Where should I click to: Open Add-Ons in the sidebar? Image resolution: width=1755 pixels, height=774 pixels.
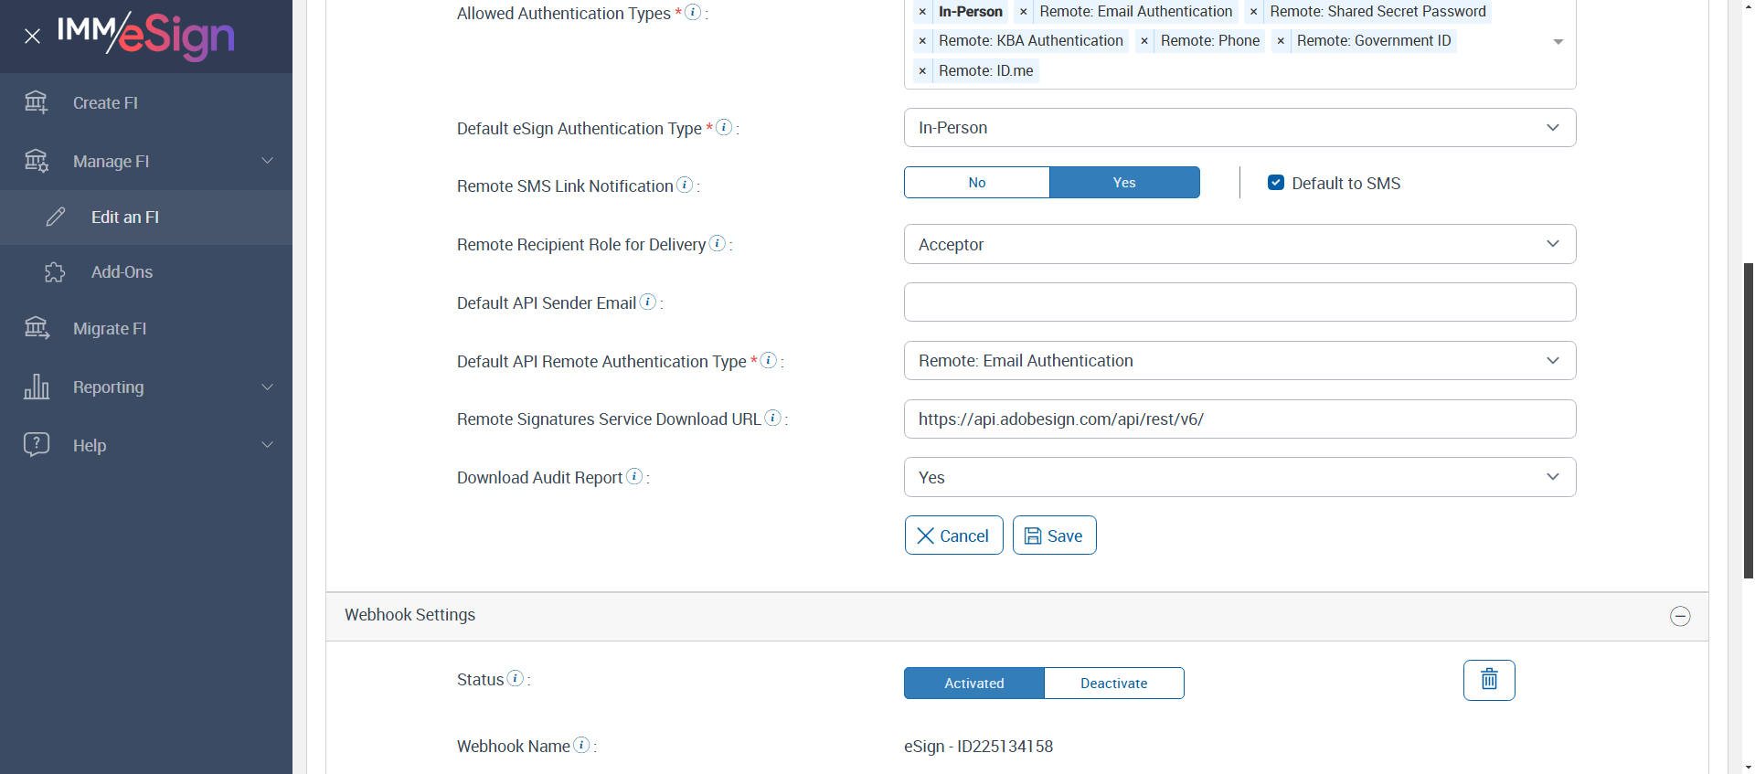click(x=122, y=272)
